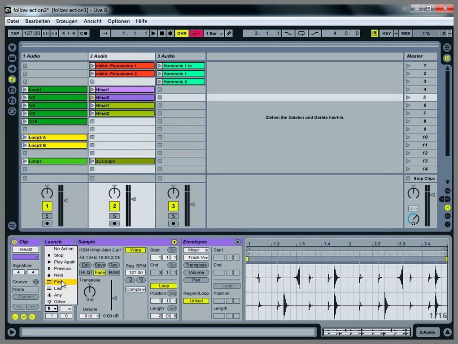
Task: Open the Complex warp mode dropdown
Action: click(135, 289)
